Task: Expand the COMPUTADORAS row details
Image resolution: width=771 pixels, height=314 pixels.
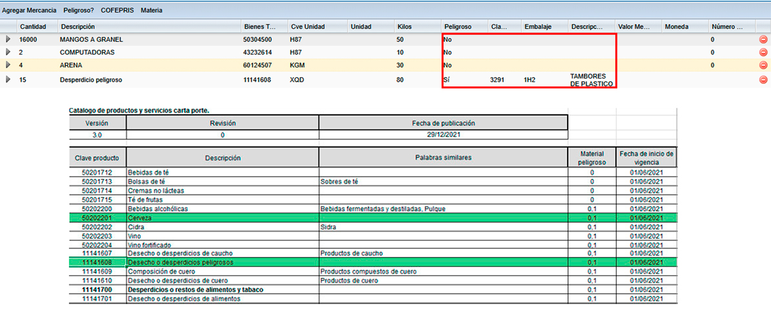Action: click(x=8, y=52)
